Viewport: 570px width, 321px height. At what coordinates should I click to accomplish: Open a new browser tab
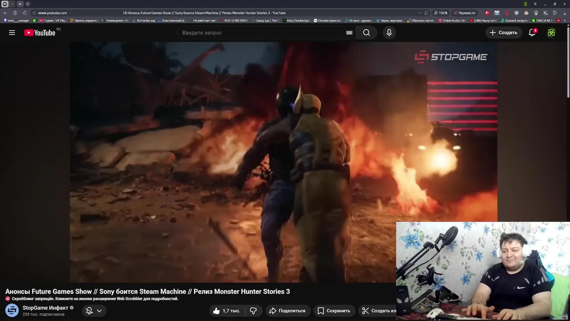point(28,4)
